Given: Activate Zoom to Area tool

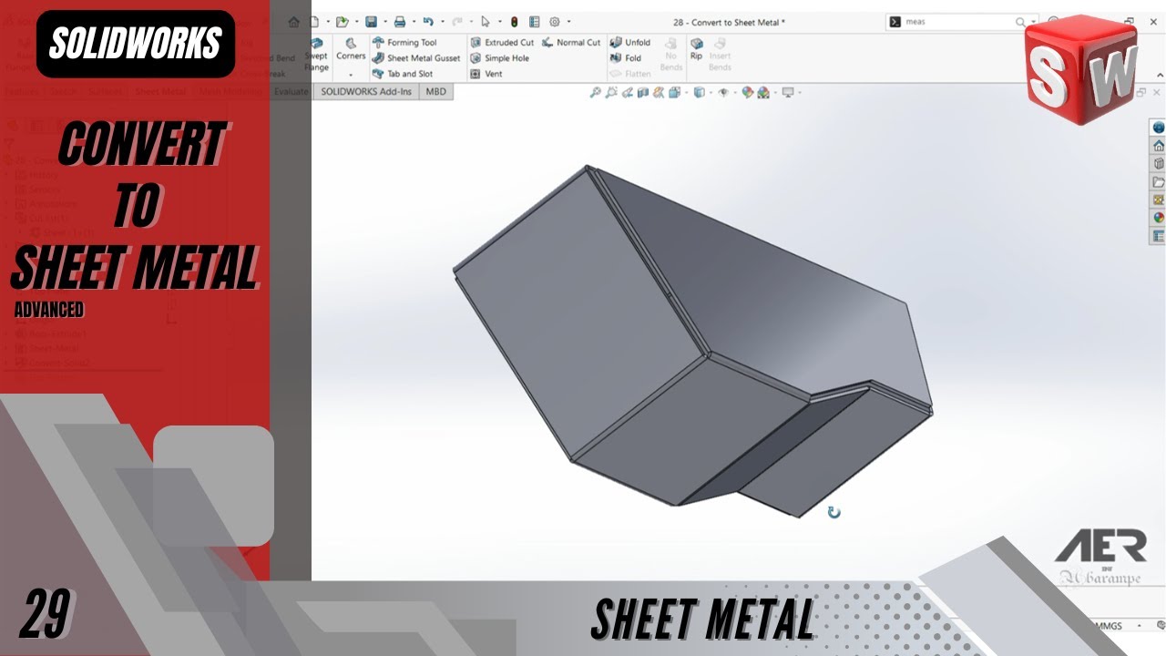Looking at the screenshot, I should click(x=611, y=92).
